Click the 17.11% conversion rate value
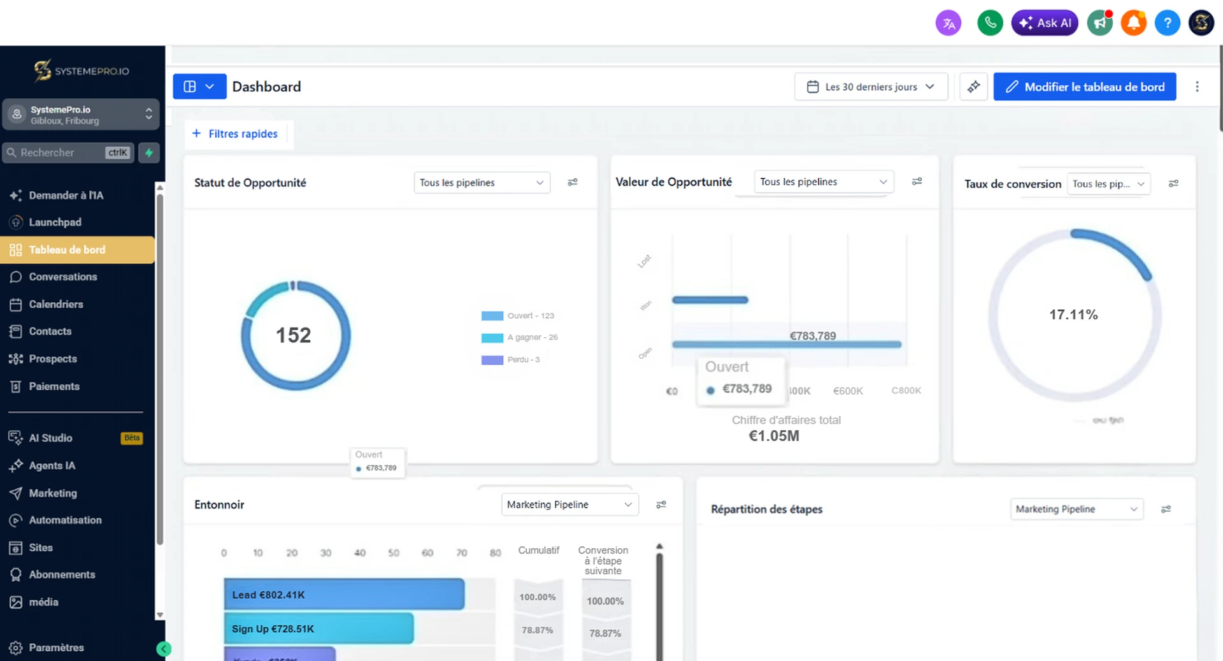Image resolution: width=1223 pixels, height=661 pixels. 1073,315
